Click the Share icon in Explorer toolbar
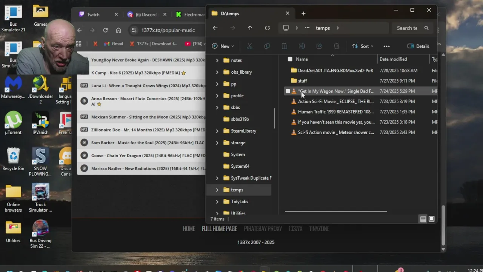483x272 pixels. click(x=319, y=46)
